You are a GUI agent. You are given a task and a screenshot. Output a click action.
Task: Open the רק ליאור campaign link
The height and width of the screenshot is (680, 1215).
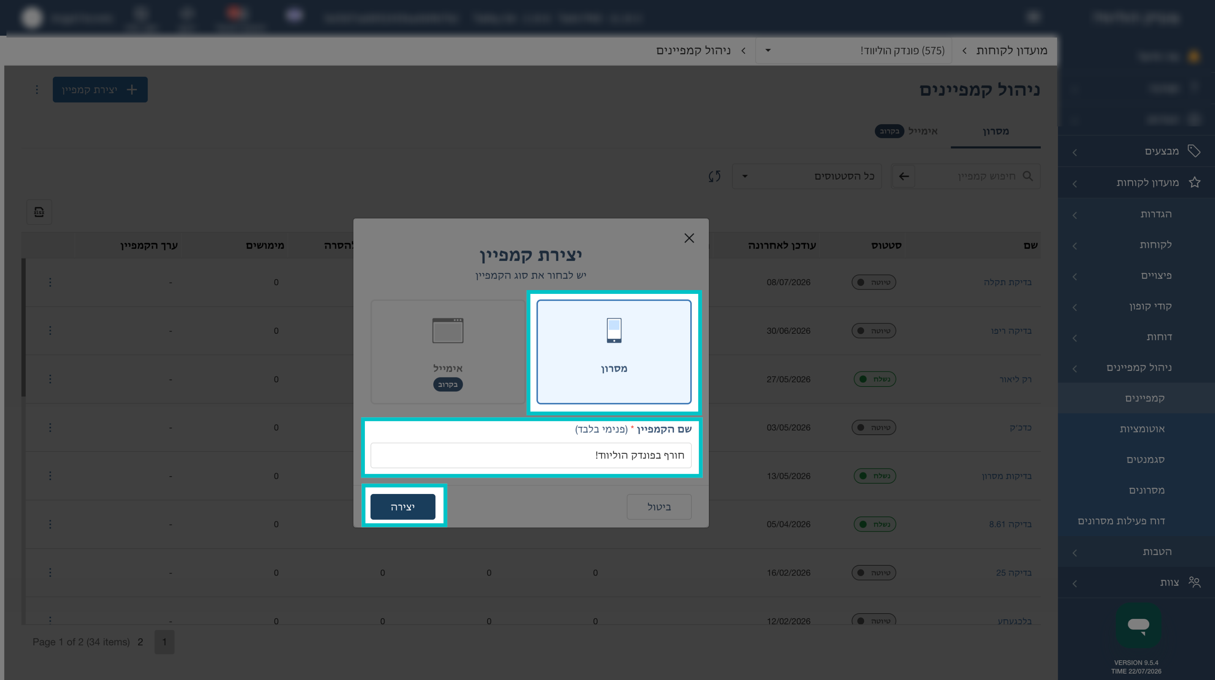click(1016, 380)
